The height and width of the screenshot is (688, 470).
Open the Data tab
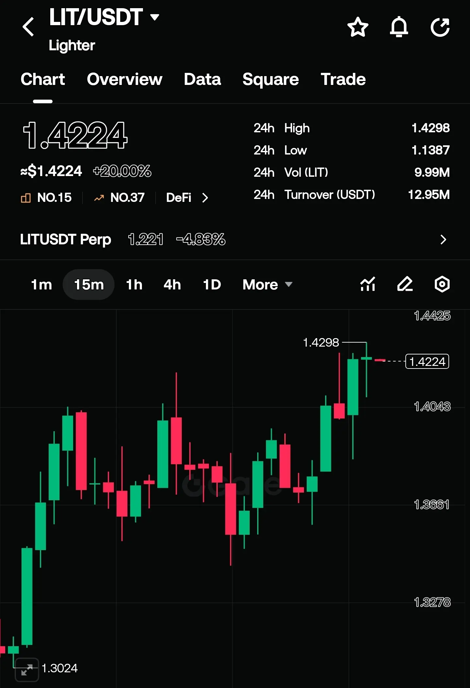pos(202,79)
